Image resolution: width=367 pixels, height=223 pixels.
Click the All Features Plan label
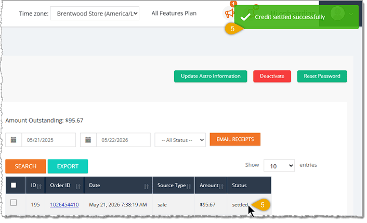click(174, 14)
